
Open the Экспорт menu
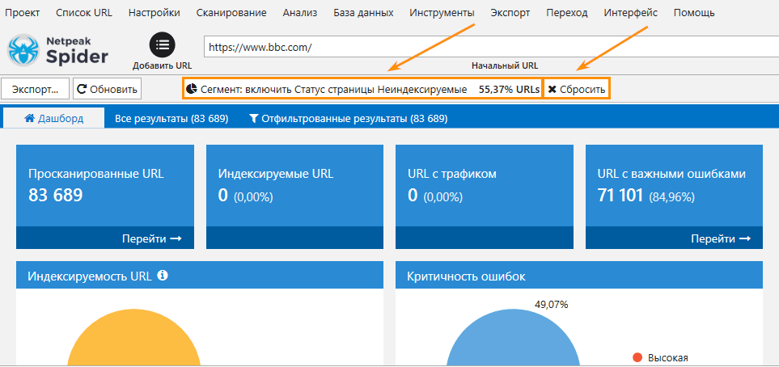(x=510, y=13)
